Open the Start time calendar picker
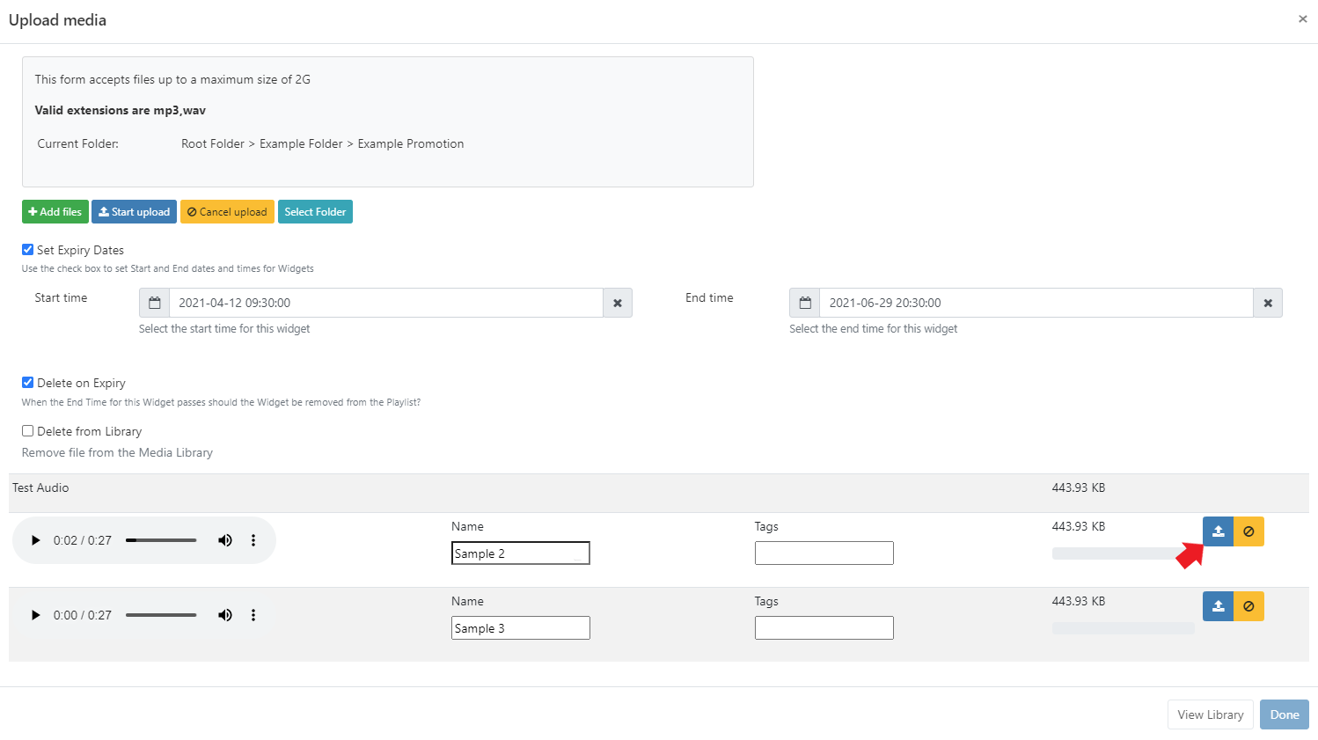 pos(155,303)
